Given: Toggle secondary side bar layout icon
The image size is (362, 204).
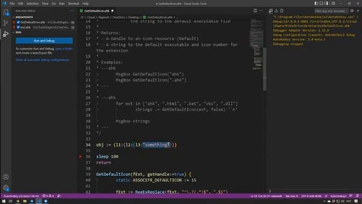Looking at the screenshot, I should click(326, 3).
